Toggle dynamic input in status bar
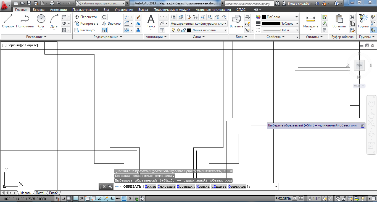This screenshot has height=202, width=377. coord(112,198)
